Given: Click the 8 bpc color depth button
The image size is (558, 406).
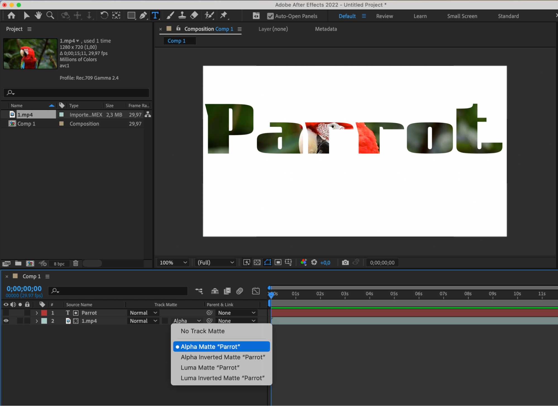Looking at the screenshot, I should (59, 264).
